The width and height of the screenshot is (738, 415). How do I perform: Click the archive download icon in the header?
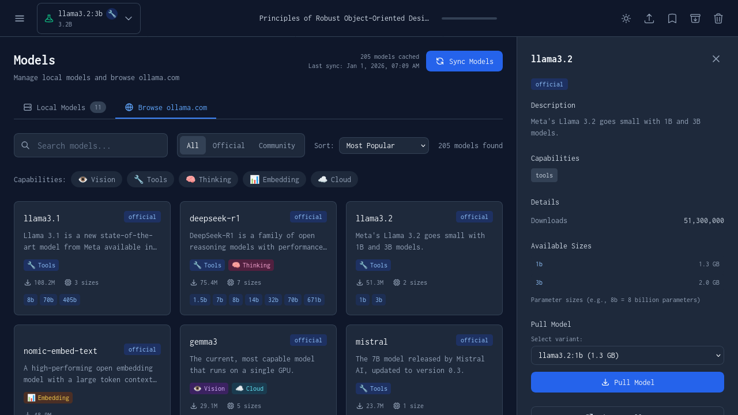pyautogui.click(x=695, y=18)
